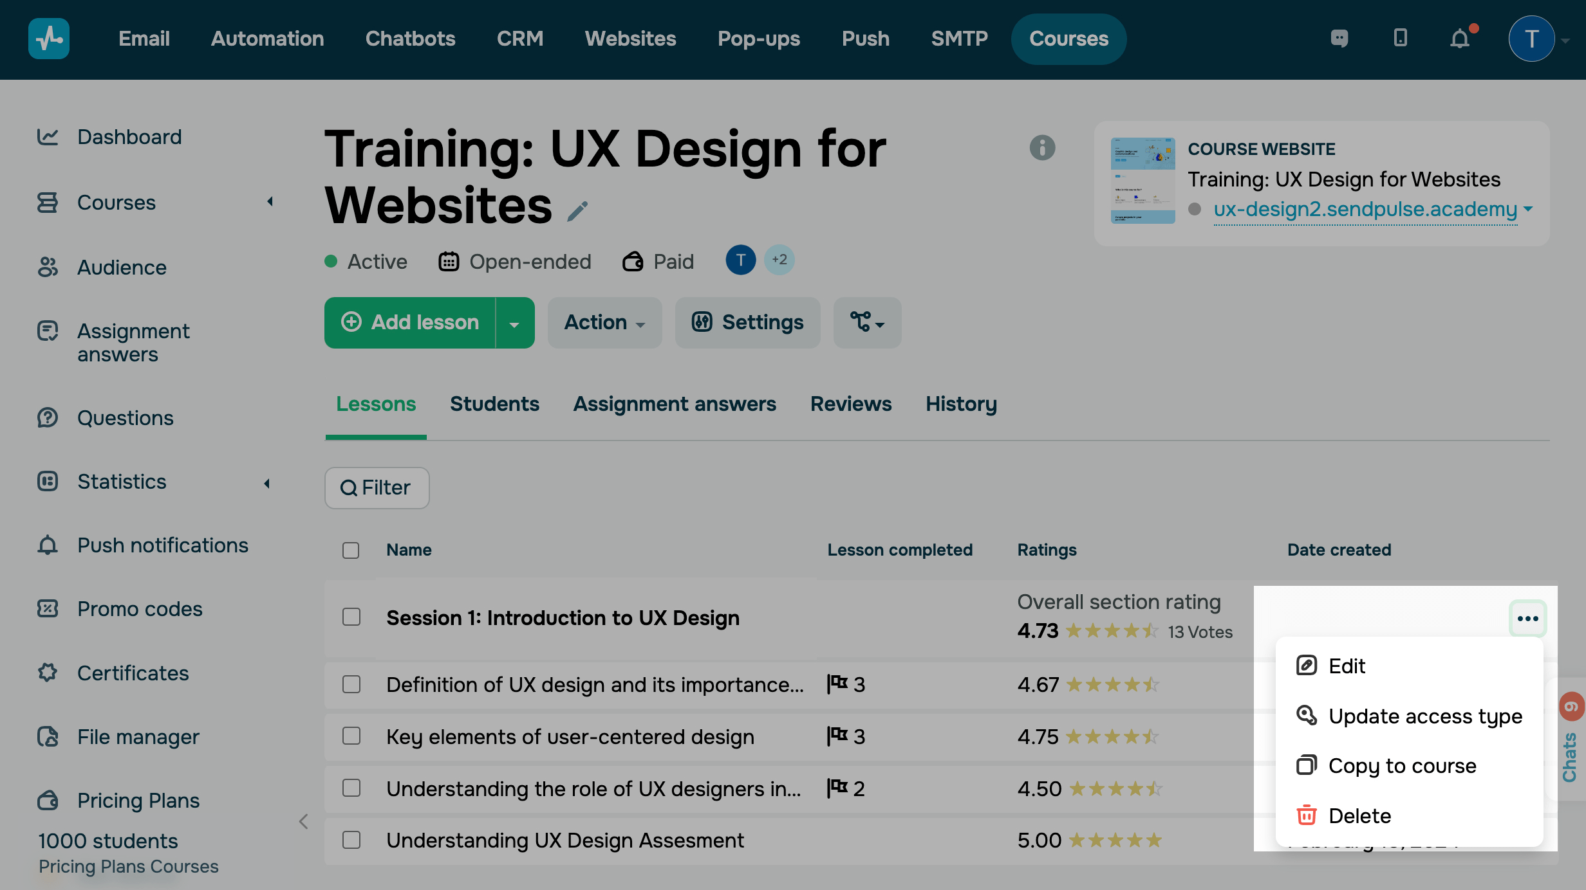Click the Settings button

tap(747, 323)
